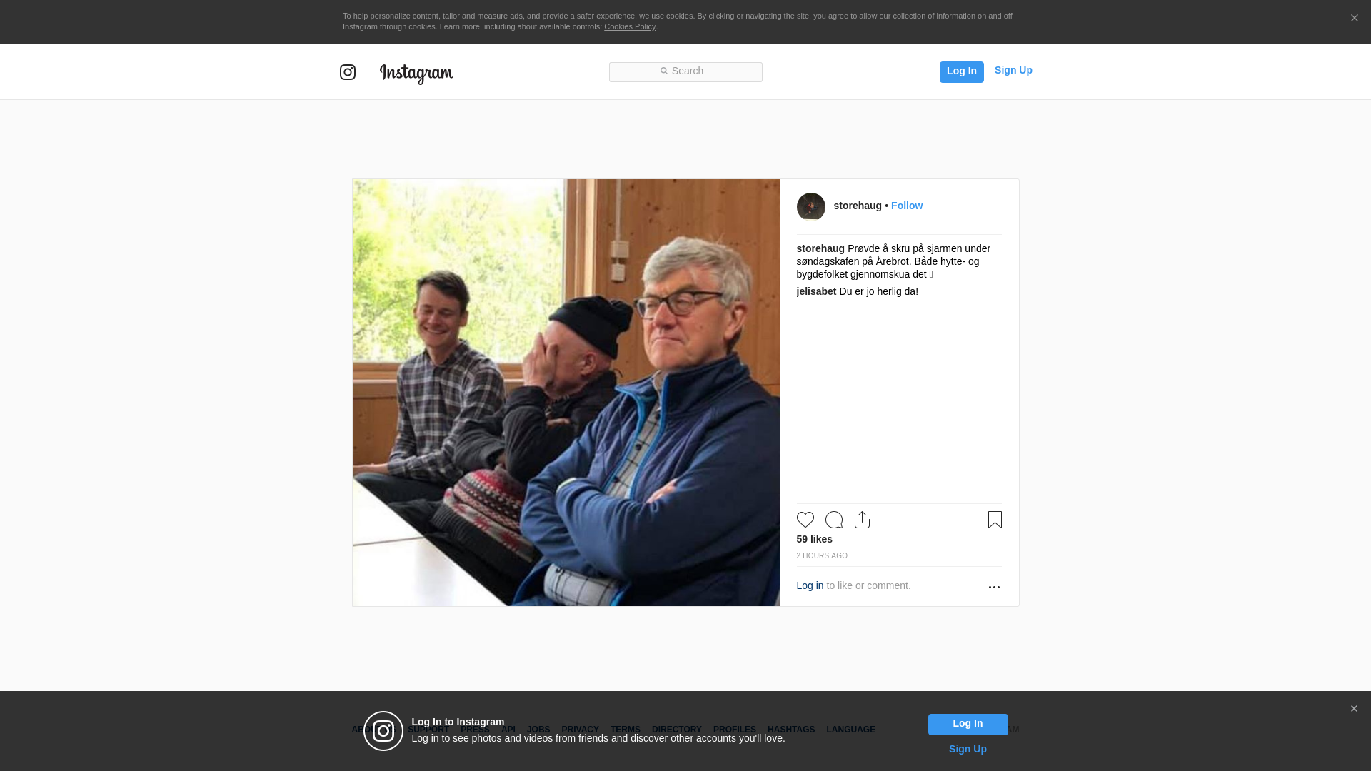1371x771 pixels.
Task: Open the 2 HOURS AGO timestamp
Action: coord(822,555)
